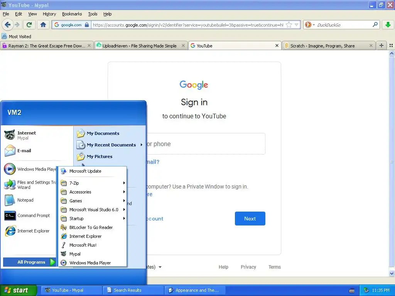Expand the Games program folder
395x296 pixels.
tap(93, 201)
